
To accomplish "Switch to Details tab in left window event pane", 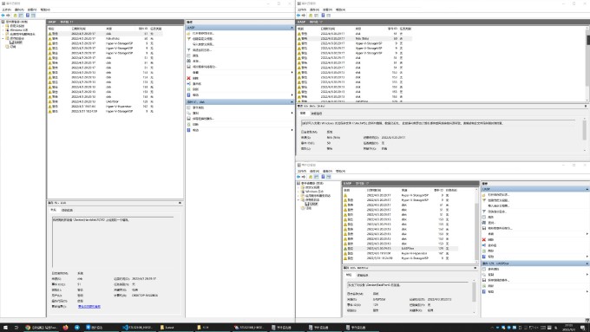I will click(67, 210).
